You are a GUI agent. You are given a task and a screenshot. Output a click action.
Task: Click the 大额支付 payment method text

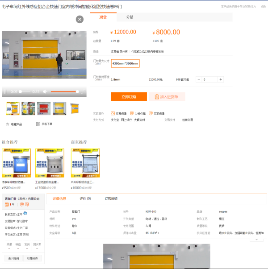139,120
